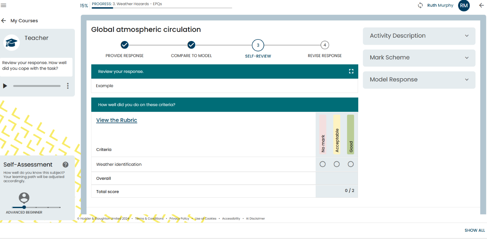Select step 3 Self-Review circle

[258, 45]
